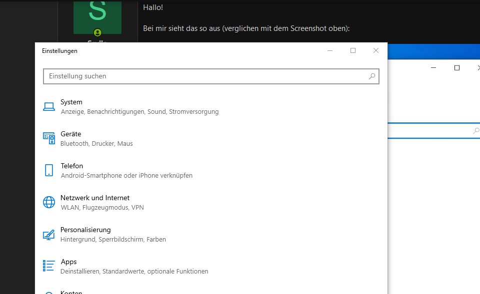Open Netzwerk und Internet settings
The width and height of the screenshot is (480, 294).
click(x=94, y=198)
